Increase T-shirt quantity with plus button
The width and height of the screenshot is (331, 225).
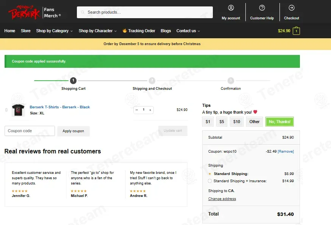tap(150, 110)
